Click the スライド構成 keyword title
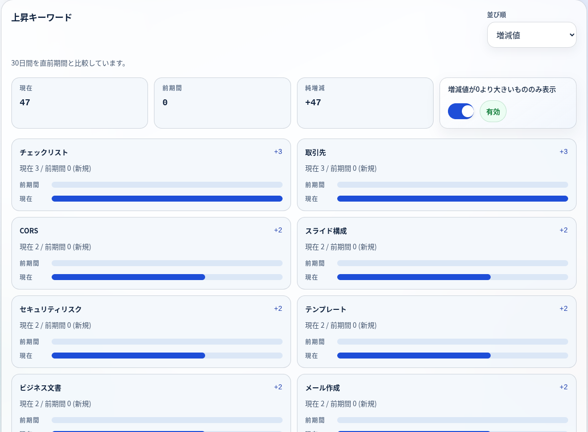 click(x=326, y=231)
